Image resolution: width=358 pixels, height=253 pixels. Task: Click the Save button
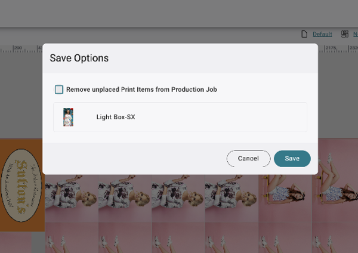pyautogui.click(x=292, y=159)
